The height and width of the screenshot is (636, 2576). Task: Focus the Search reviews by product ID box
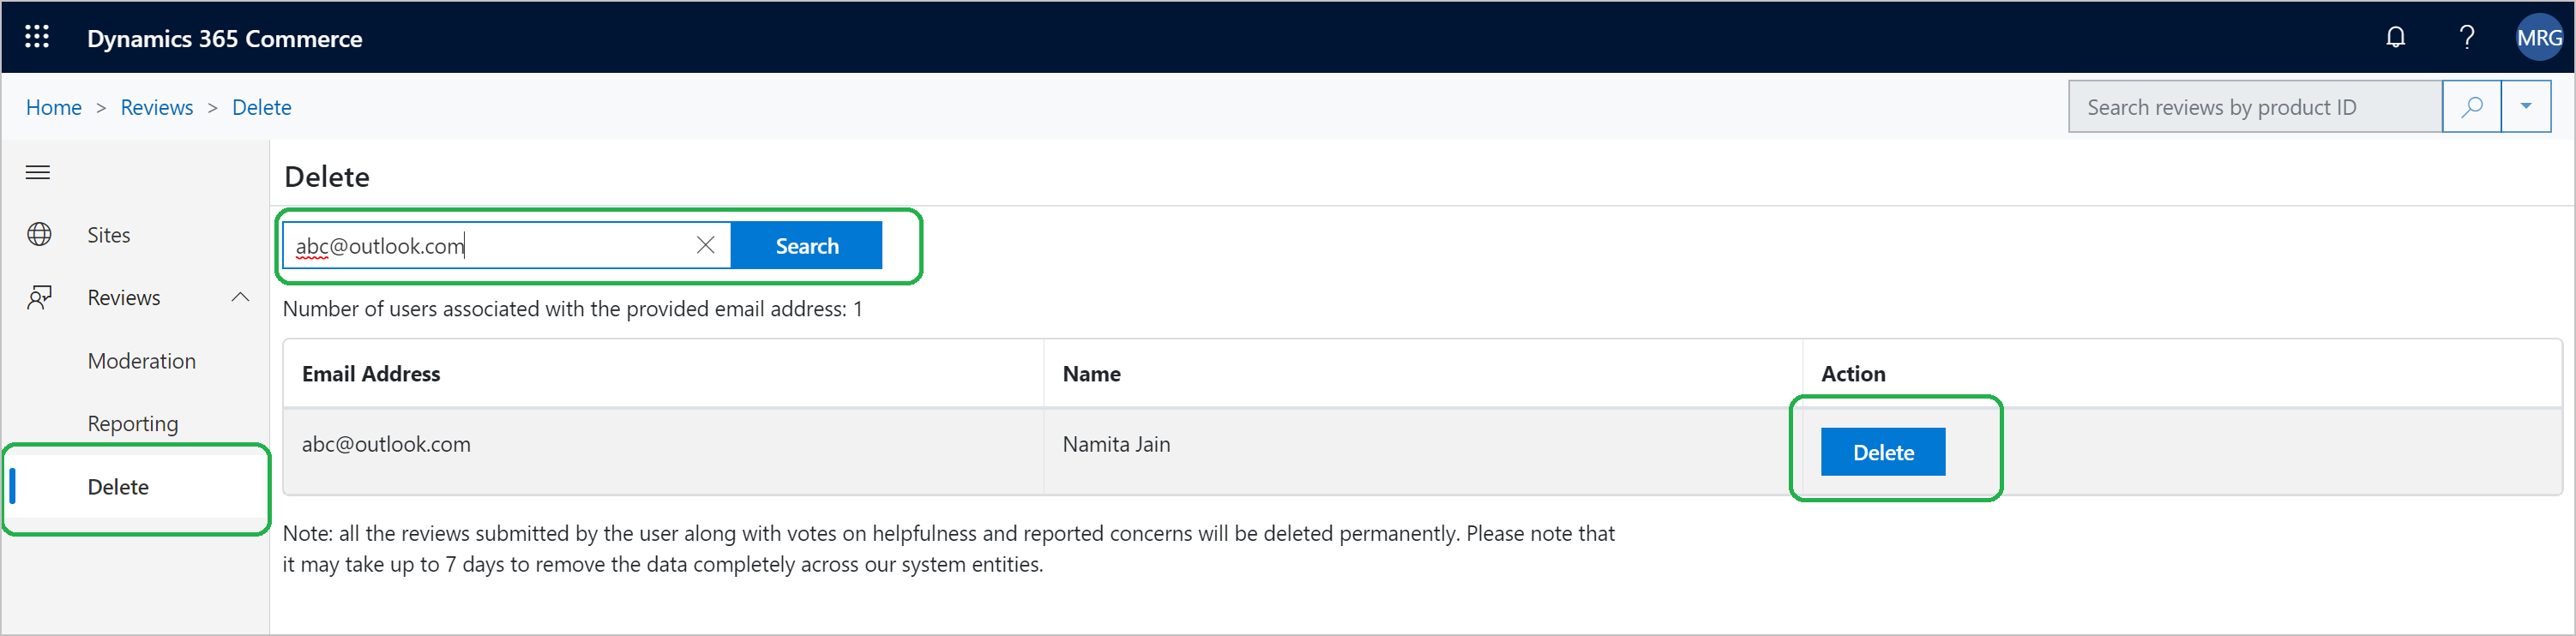click(2255, 107)
